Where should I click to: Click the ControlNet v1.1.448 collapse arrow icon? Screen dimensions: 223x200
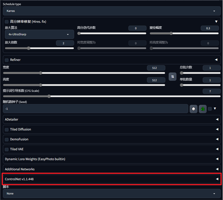point(217,179)
